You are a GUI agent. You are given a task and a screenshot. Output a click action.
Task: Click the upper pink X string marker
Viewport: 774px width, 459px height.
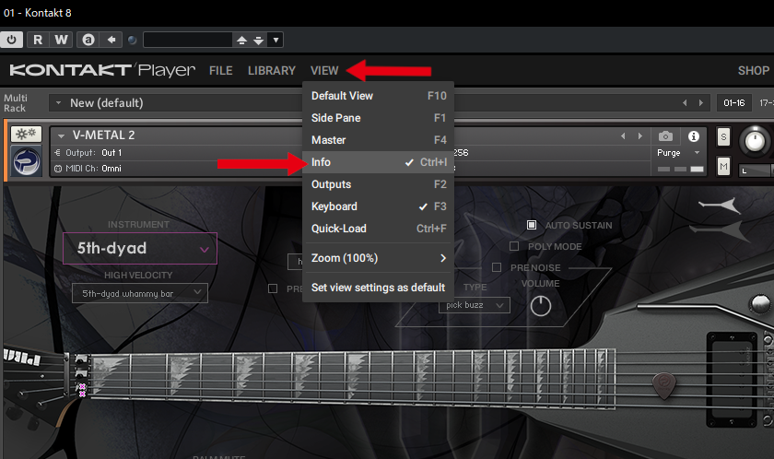coord(82,386)
